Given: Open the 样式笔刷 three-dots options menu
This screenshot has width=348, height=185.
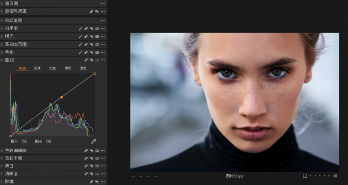Looking at the screenshot, I should 102,20.
